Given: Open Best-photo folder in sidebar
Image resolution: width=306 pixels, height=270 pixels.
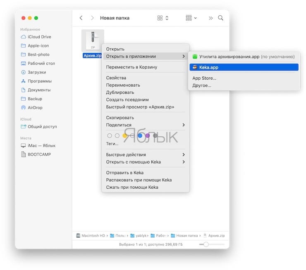Looking at the screenshot, I should [35, 54].
